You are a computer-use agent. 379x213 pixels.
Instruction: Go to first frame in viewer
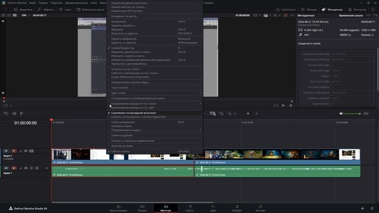(3, 21)
